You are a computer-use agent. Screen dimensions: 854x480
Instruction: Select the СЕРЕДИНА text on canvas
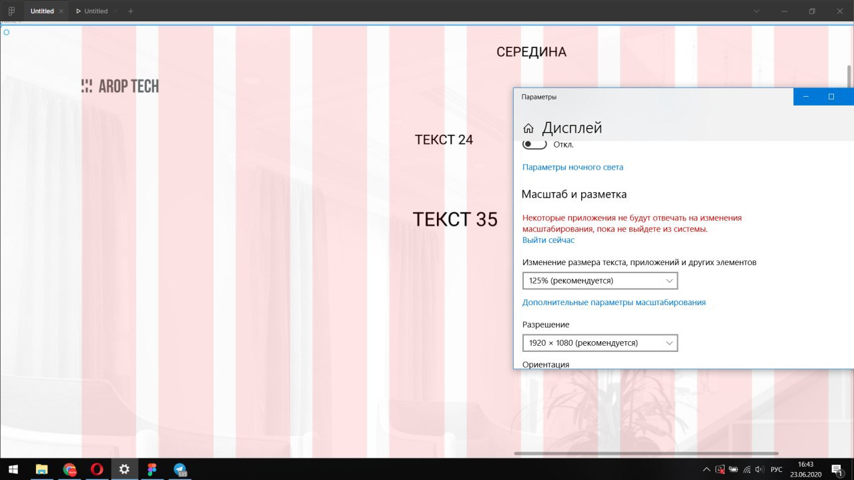(x=531, y=52)
